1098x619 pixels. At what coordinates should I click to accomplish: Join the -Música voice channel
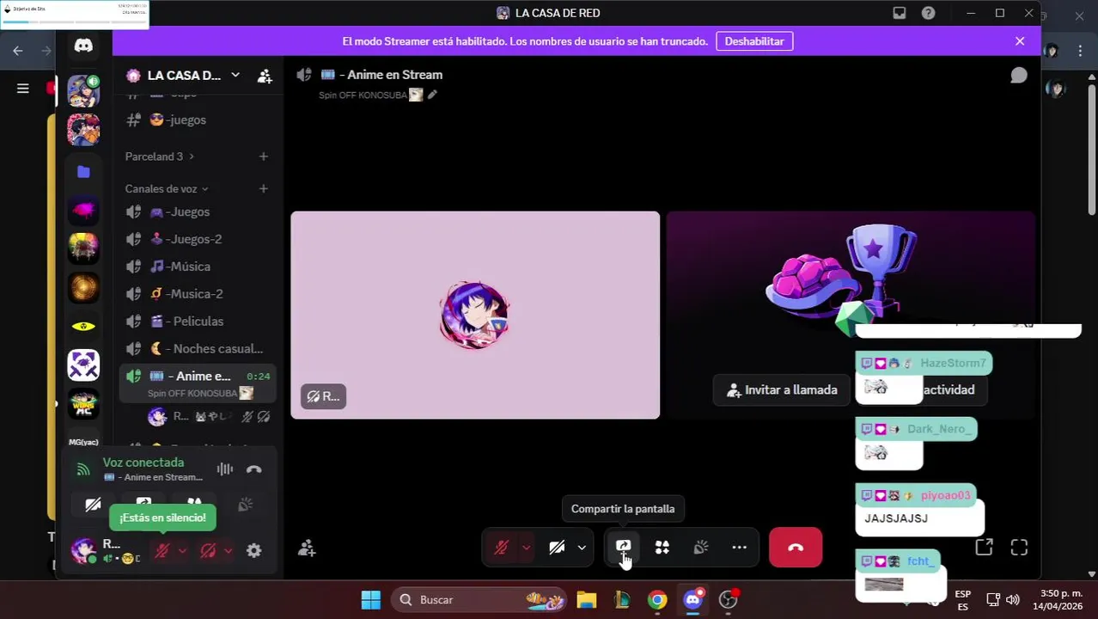pyautogui.click(x=198, y=267)
